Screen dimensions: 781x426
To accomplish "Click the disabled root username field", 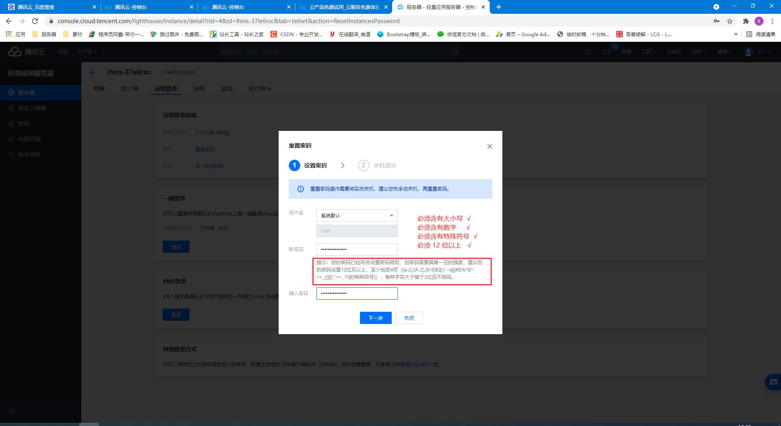I will point(357,231).
